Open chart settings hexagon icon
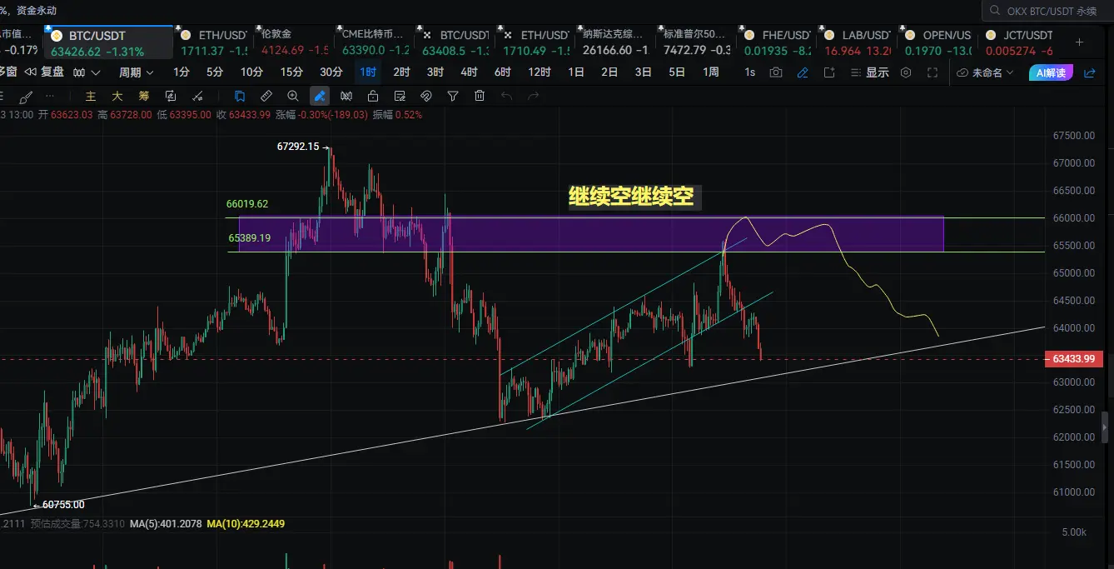Image resolution: width=1114 pixels, height=569 pixels. 906,72
